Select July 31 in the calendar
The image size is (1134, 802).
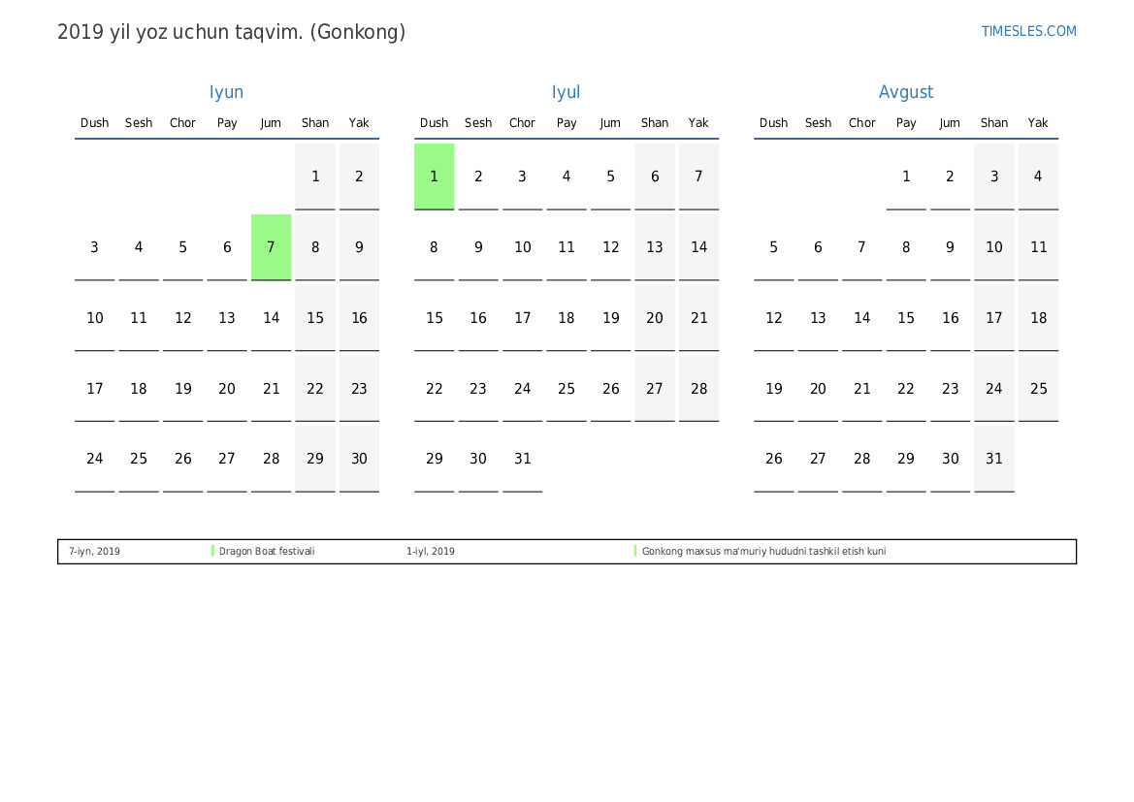click(x=522, y=459)
